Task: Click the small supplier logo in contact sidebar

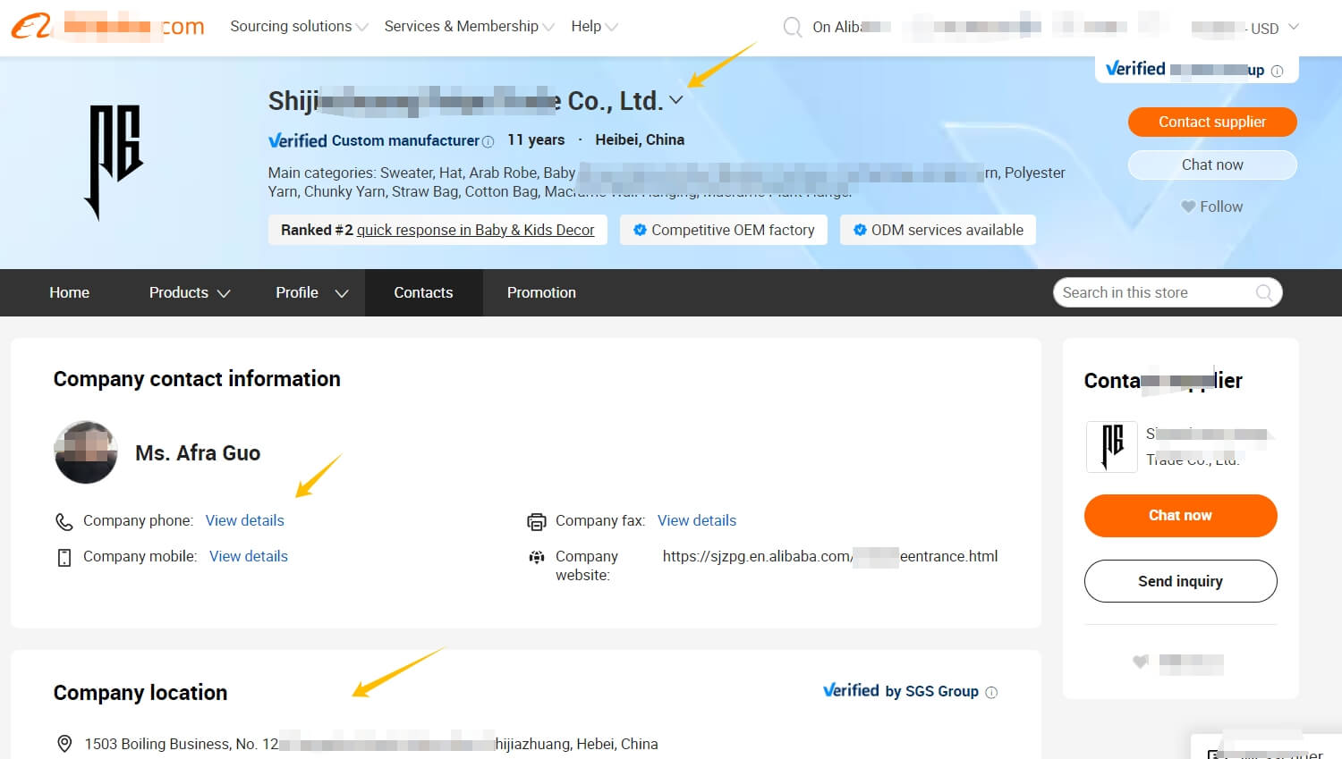Action: (1111, 446)
